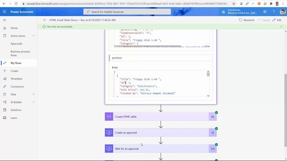Focus the Search for helpful resources box

(127, 12)
